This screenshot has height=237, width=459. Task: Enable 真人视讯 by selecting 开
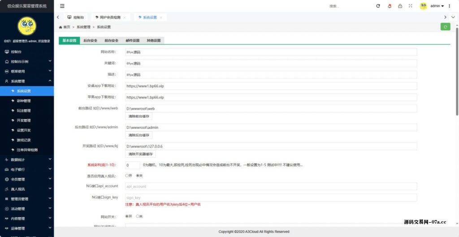[x=127, y=176]
